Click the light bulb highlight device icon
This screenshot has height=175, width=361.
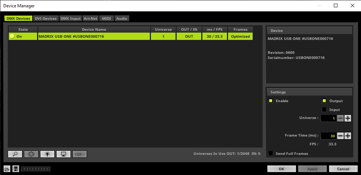click(47, 154)
